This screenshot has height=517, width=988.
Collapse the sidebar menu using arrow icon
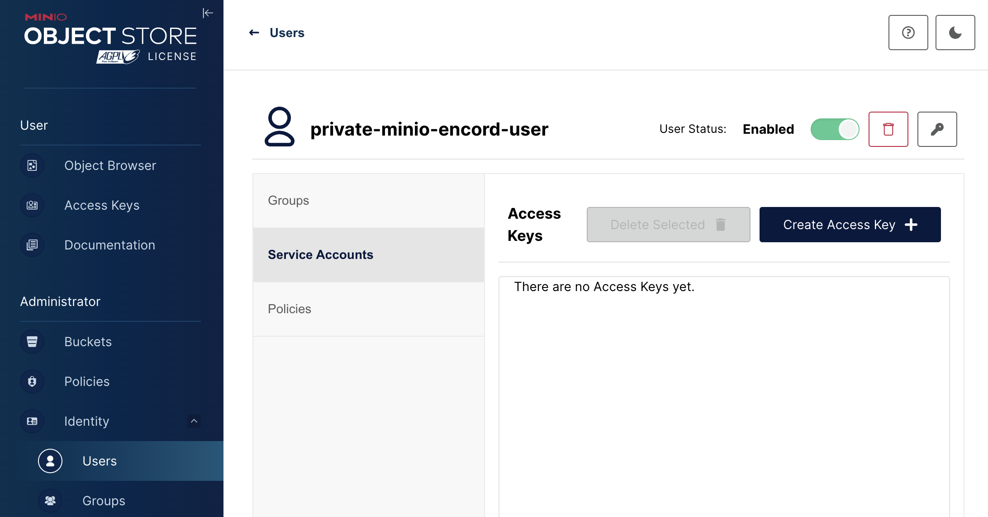tap(208, 13)
